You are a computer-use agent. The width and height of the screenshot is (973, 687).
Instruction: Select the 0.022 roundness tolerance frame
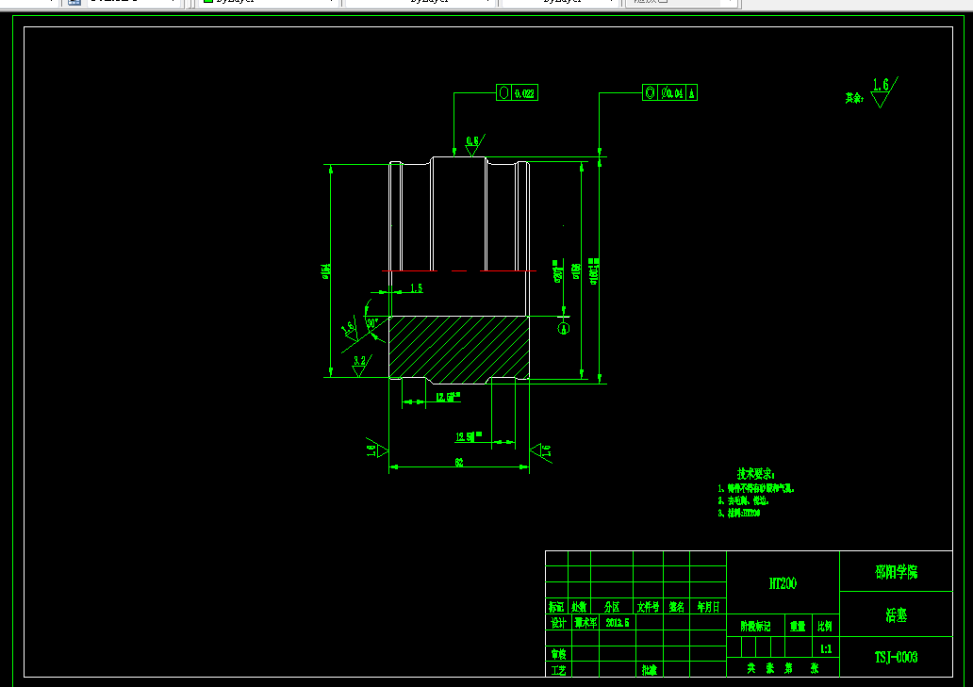[x=517, y=93]
